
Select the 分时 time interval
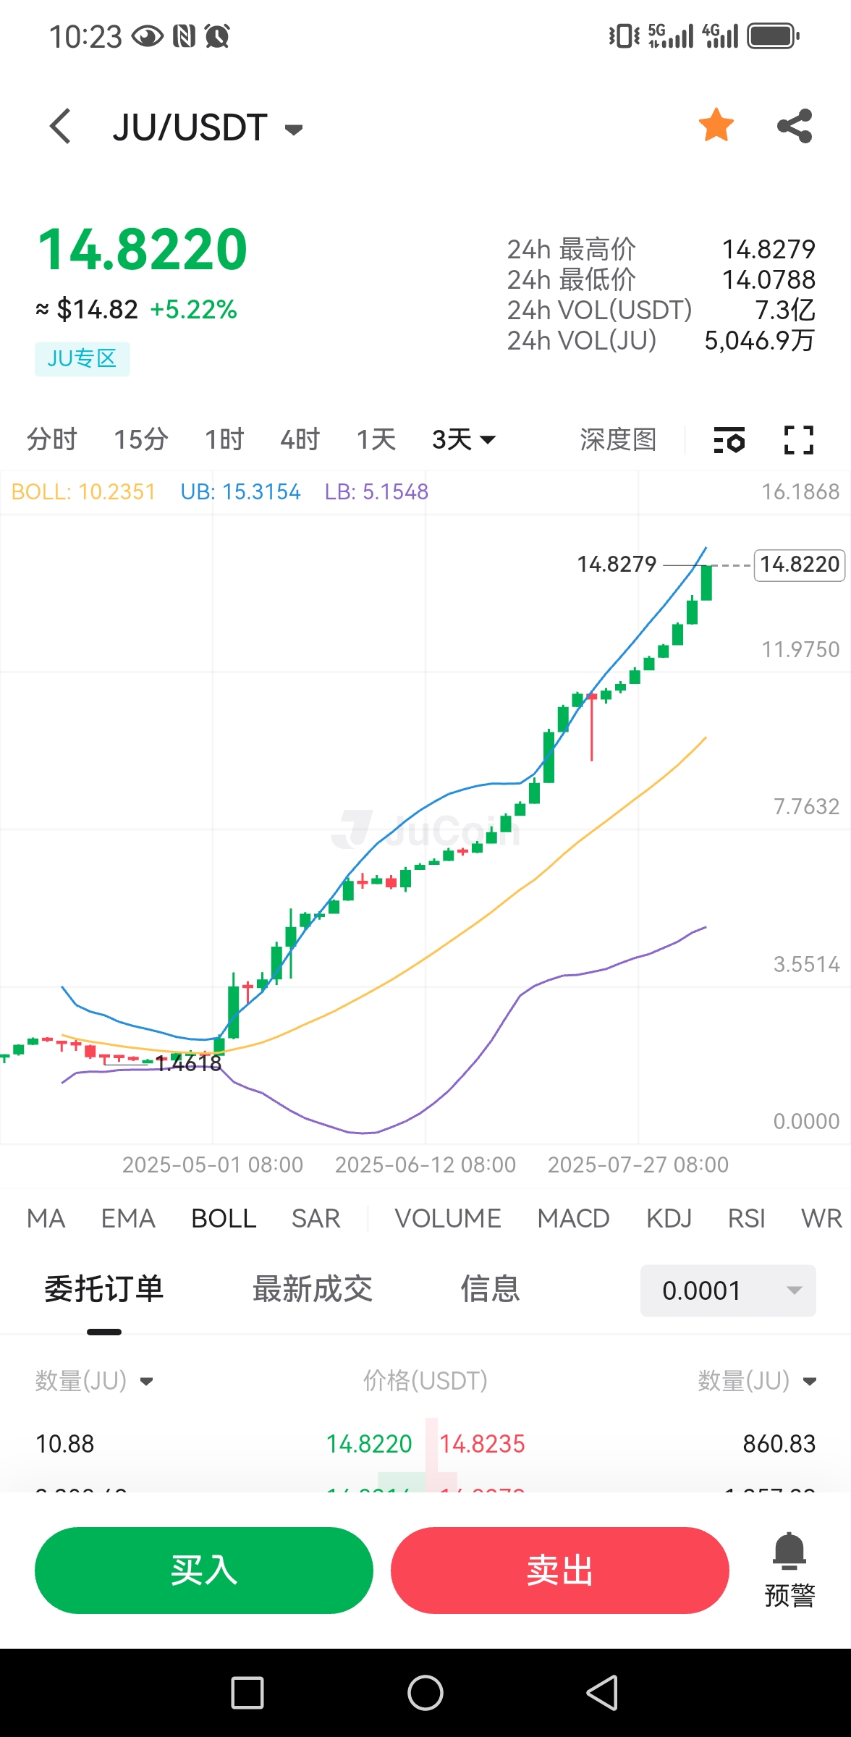click(51, 439)
